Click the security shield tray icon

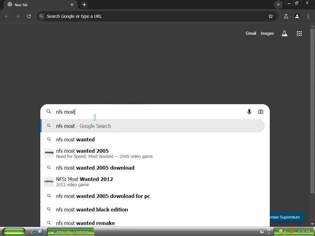pyautogui.click(x=281, y=232)
